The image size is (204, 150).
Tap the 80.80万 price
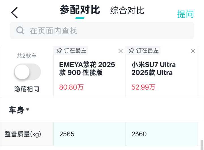[71, 87]
